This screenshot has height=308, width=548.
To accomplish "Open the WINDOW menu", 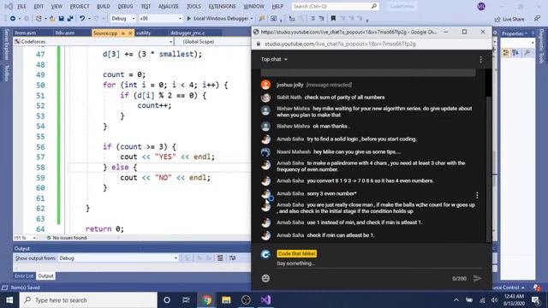I will (253, 6).
